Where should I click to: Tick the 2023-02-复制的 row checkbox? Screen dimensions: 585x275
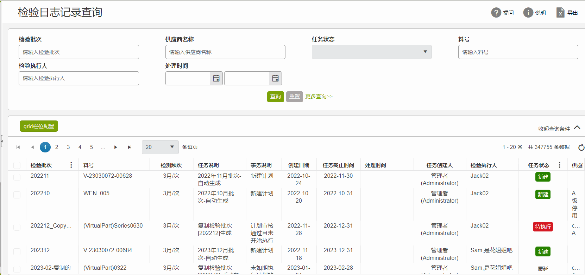[x=17, y=269]
